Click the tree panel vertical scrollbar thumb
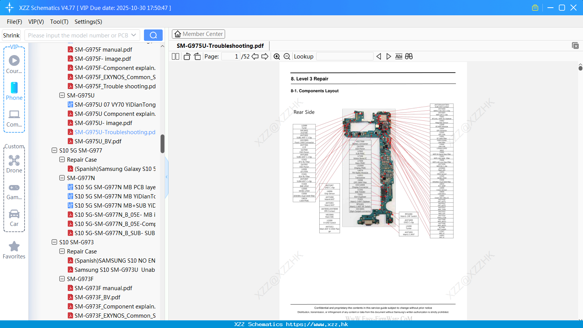 162,143
